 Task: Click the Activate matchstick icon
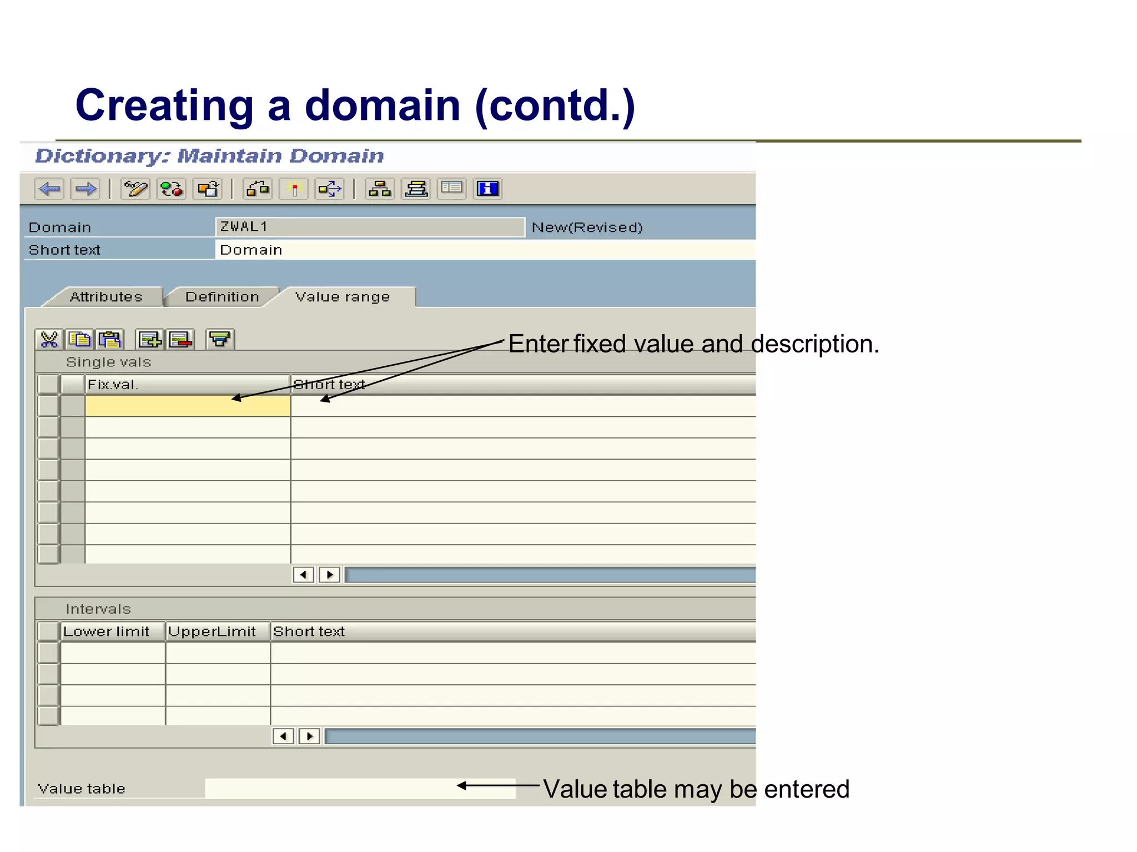(x=294, y=189)
